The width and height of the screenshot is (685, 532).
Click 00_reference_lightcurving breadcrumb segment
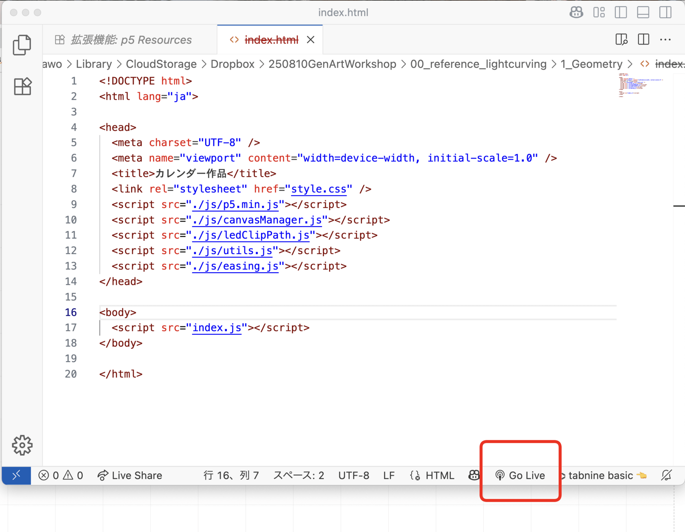click(x=478, y=64)
